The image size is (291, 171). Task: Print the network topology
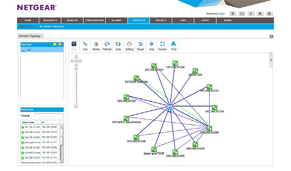174,46
